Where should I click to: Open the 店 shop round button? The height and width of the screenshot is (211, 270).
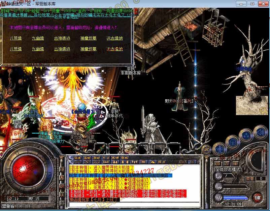pos(206,149)
